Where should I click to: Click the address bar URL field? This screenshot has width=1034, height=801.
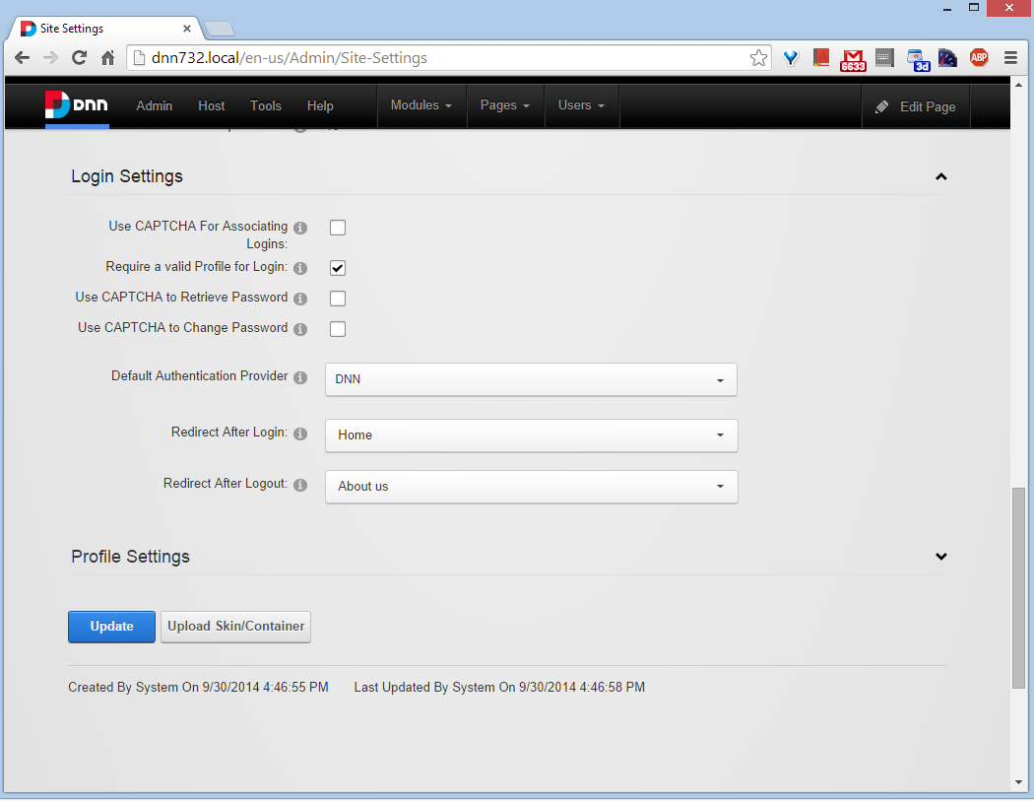click(x=448, y=58)
